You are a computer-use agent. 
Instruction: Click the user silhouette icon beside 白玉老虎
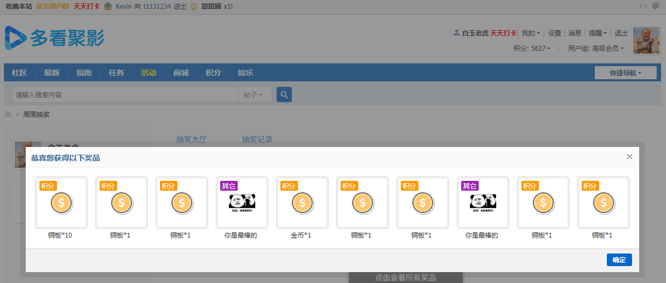[x=456, y=33]
